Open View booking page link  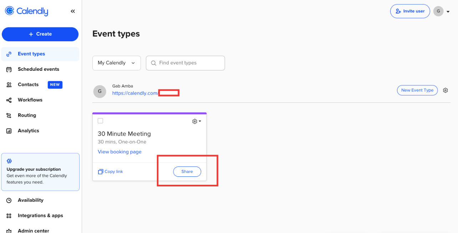(119, 152)
